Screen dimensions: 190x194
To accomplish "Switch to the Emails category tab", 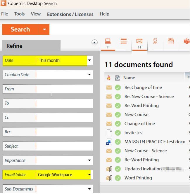I will click(139, 43).
